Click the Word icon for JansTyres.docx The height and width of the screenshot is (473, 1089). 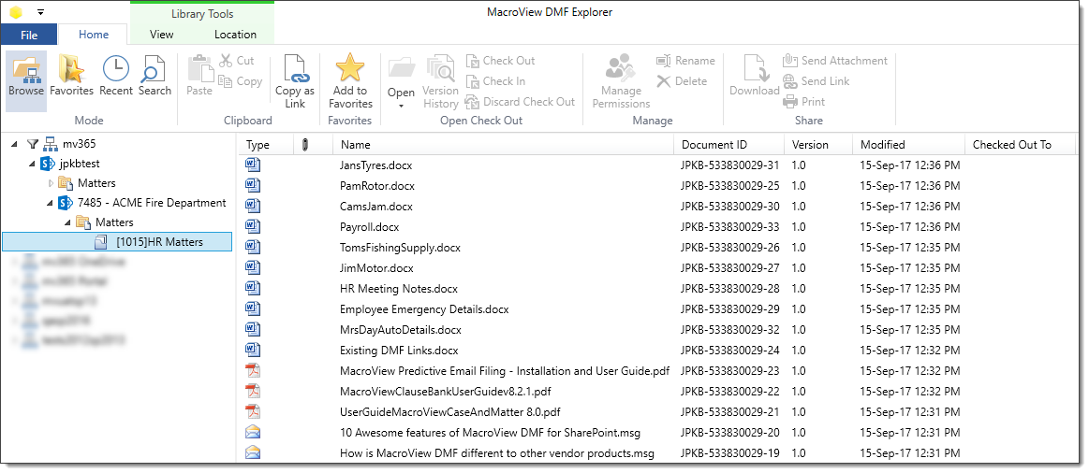pyautogui.click(x=253, y=165)
